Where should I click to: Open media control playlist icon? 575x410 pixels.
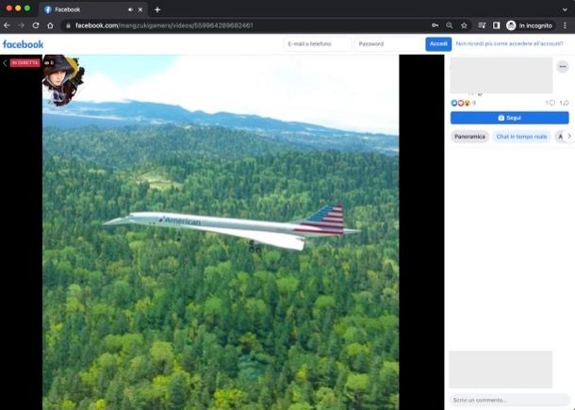pos(482,25)
